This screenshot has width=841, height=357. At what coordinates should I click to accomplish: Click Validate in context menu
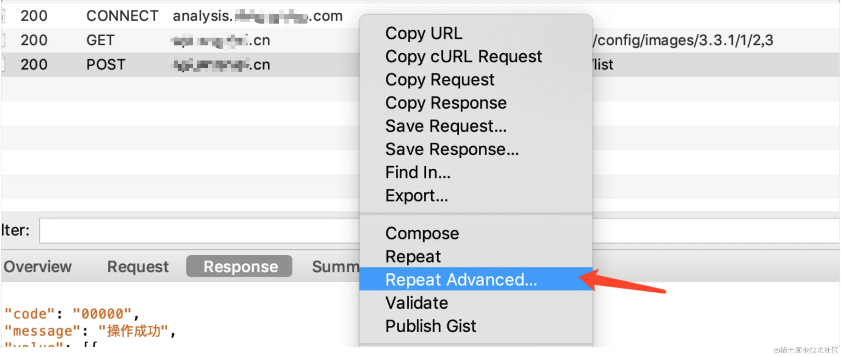tap(416, 303)
